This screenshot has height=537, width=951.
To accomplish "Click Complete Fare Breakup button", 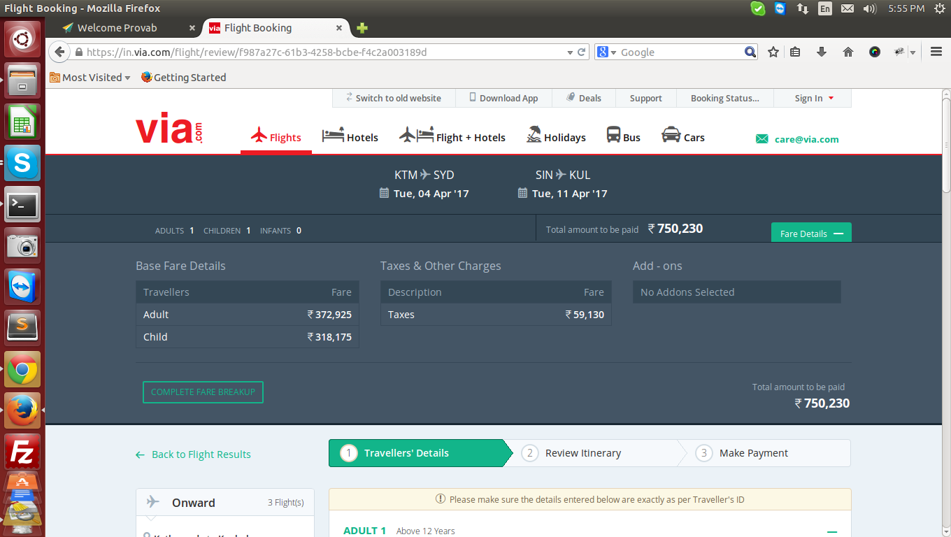I will (x=203, y=392).
